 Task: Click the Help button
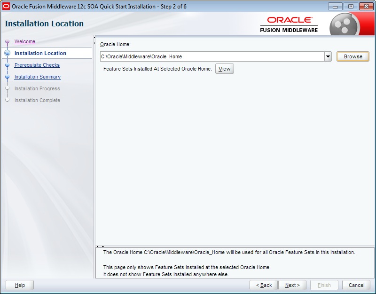(x=19, y=285)
